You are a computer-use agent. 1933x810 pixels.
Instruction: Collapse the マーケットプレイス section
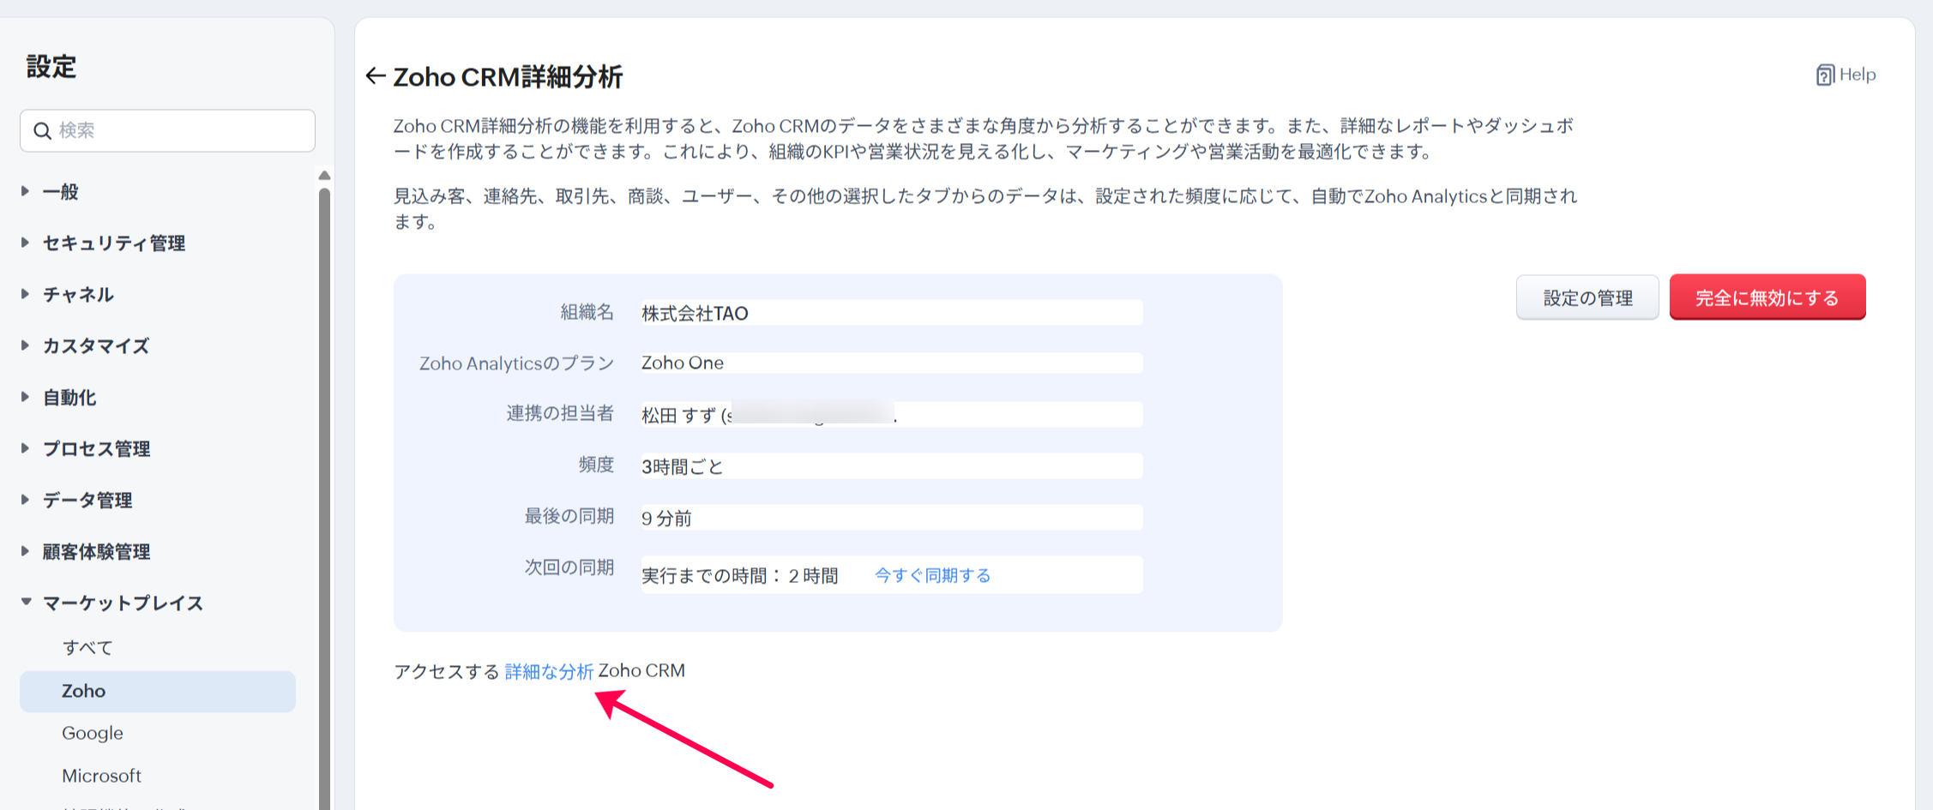[122, 603]
